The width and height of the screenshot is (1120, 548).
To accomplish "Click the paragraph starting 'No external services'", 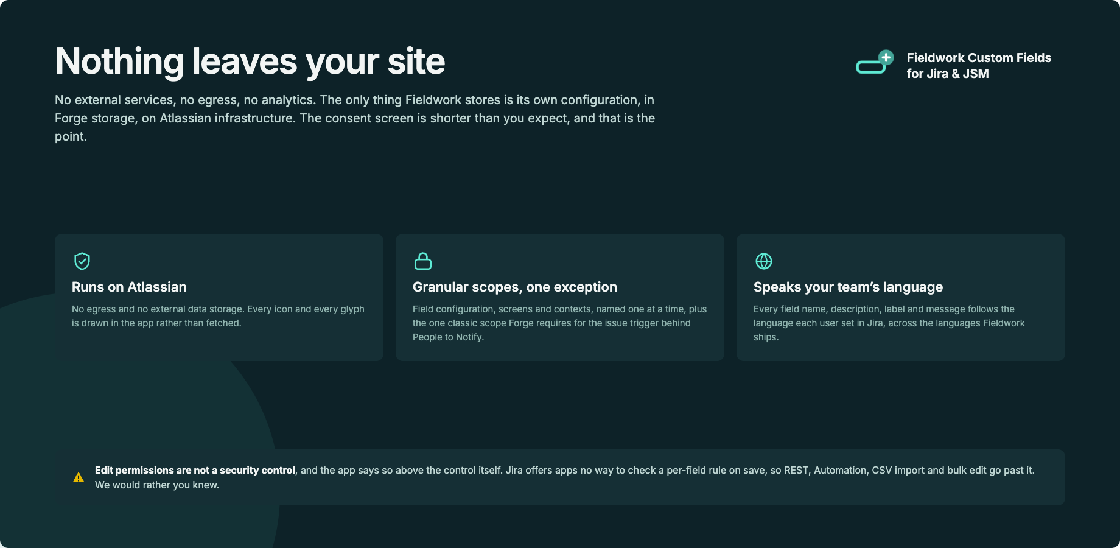I will [355, 118].
